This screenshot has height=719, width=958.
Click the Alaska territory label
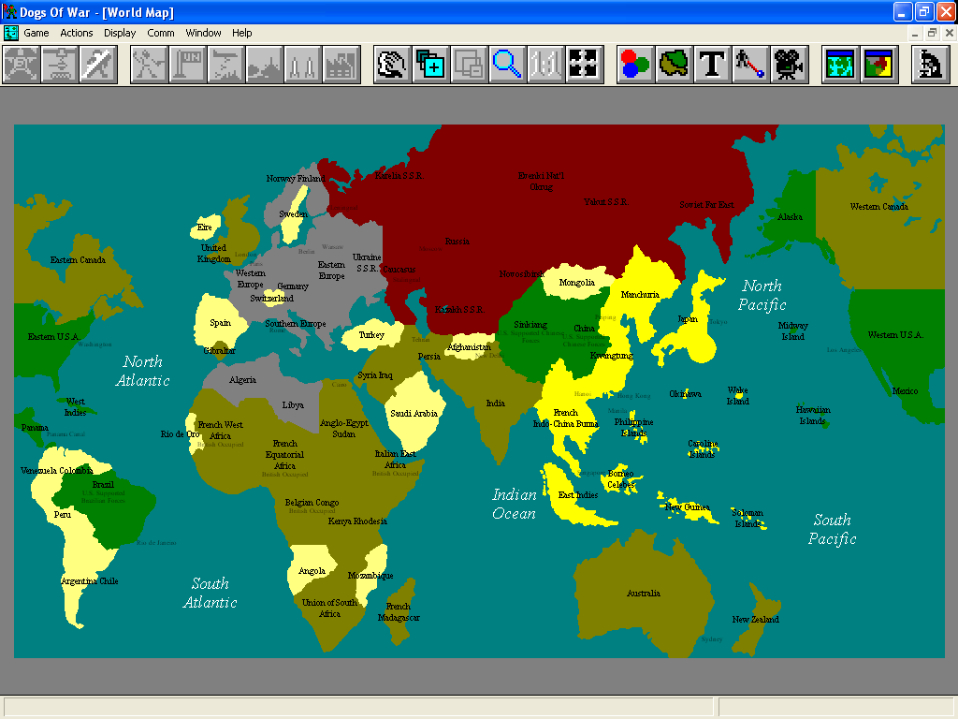790,217
